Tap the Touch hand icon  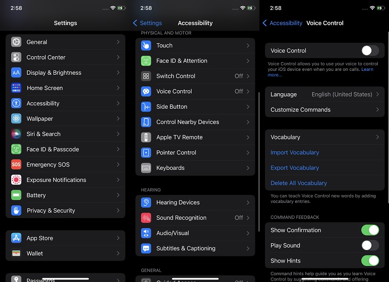click(x=146, y=46)
